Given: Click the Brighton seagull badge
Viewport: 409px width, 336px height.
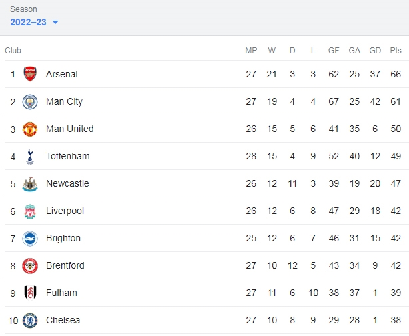Looking at the screenshot, I should tap(30, 239).
